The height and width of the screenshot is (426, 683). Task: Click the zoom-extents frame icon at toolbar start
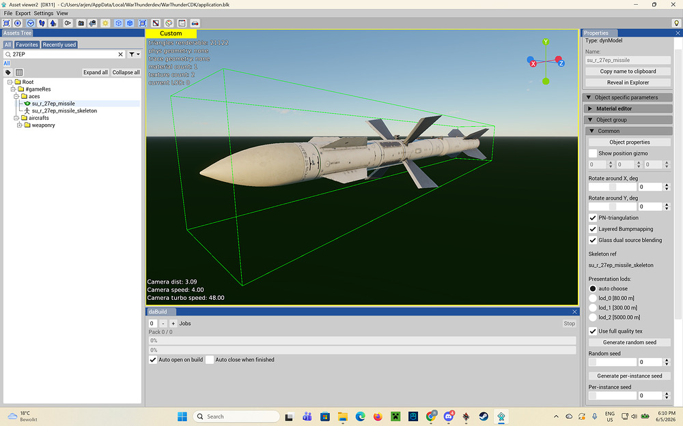click(7, 23)
